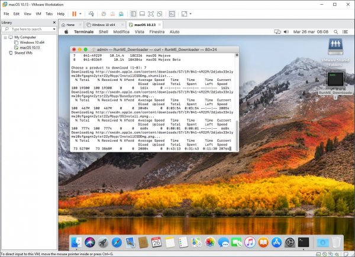The image size is (355, 257).
Task: Open Finder from the Dock
Action: coord(76,242)
